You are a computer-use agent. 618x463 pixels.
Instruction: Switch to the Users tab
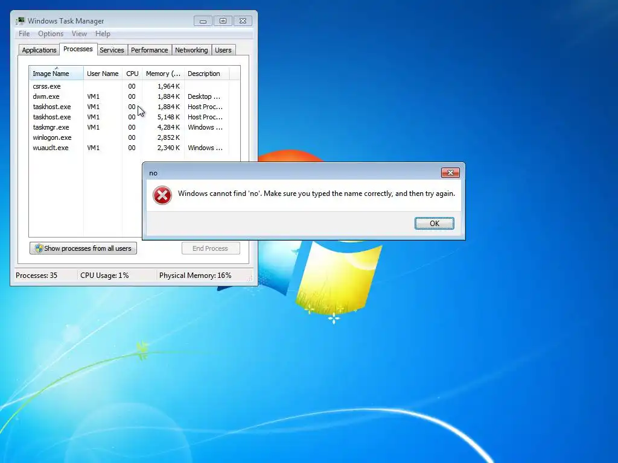click(x=223, y=50)
